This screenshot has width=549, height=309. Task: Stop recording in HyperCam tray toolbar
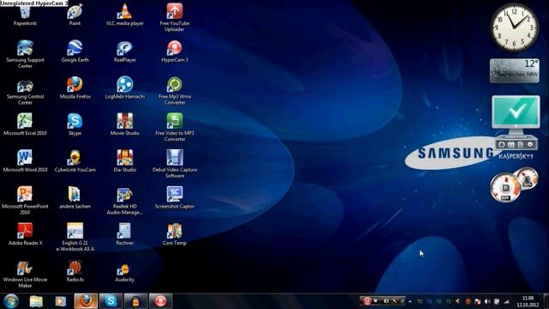click(x=376, y=301)
